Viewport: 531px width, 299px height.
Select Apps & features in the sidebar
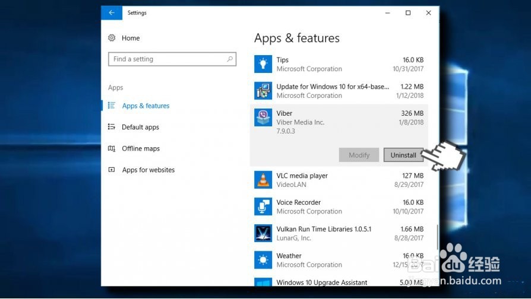click(x=146, y=106)
